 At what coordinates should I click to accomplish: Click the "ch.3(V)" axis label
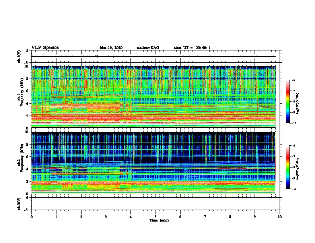point(19,204)
